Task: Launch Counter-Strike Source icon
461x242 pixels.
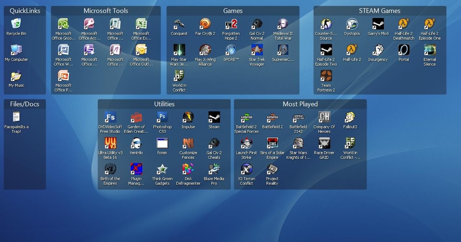Action: click(326, 24)
